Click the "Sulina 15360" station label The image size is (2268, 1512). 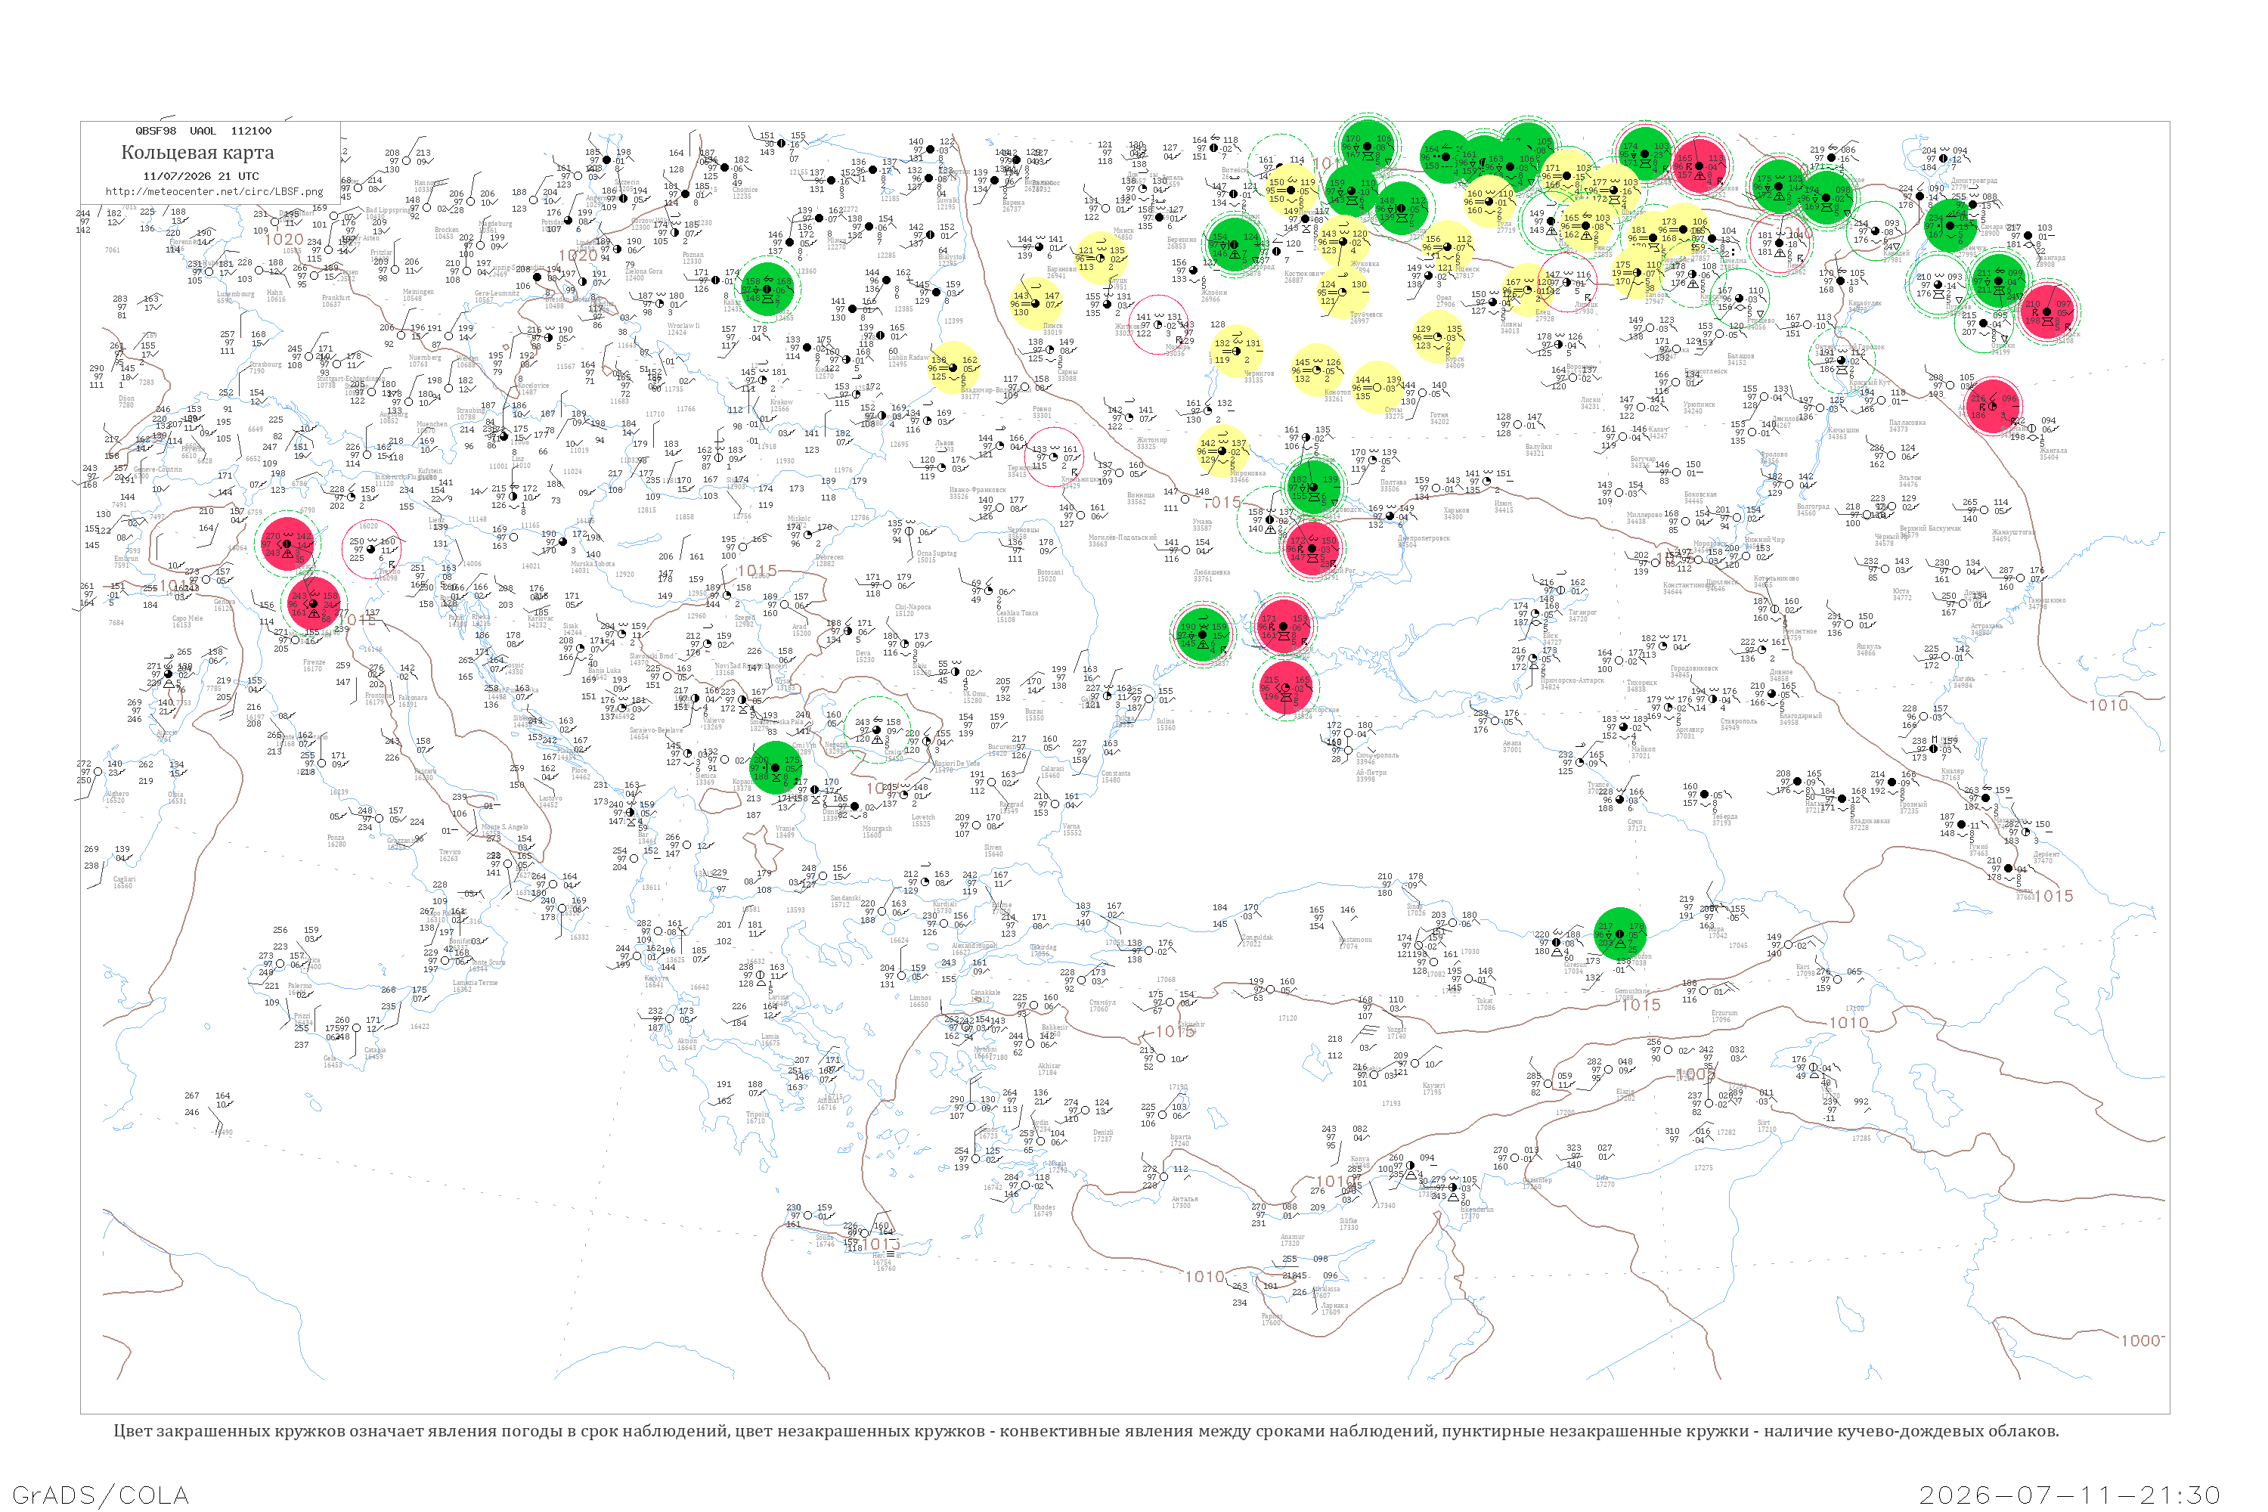1166,724
